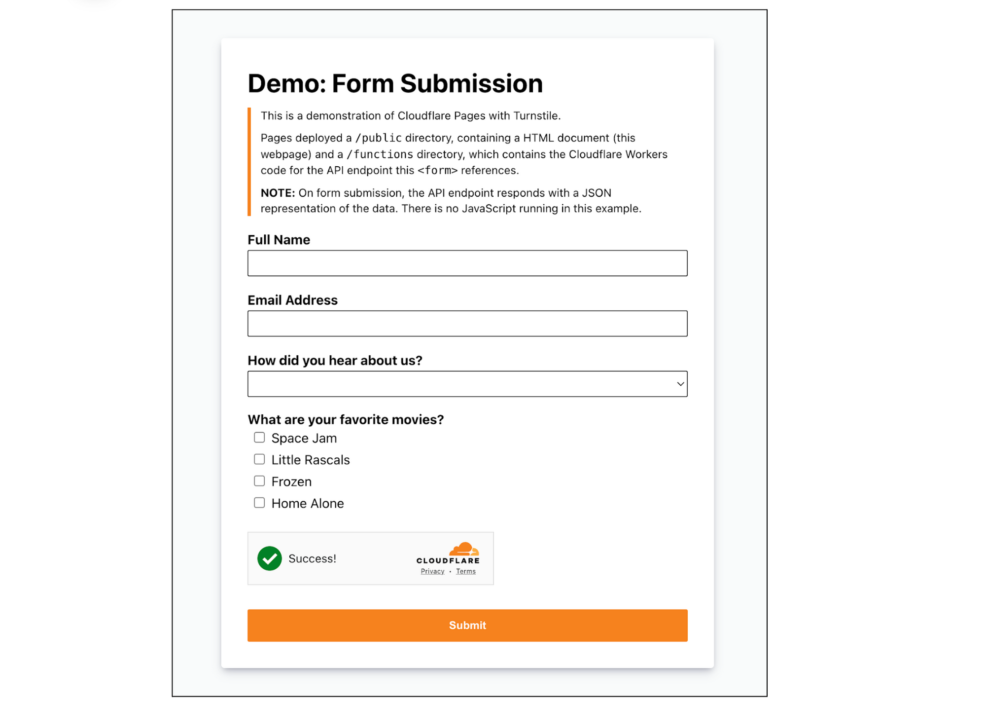This screenshot has height=703, width=986.
Task: Tick the Little Rascals checkbox
Action: (259, 459)
